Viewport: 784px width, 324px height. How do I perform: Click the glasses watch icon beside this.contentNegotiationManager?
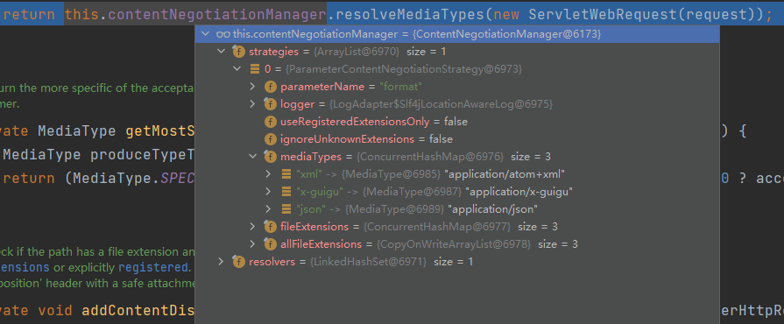click(222, 34)
